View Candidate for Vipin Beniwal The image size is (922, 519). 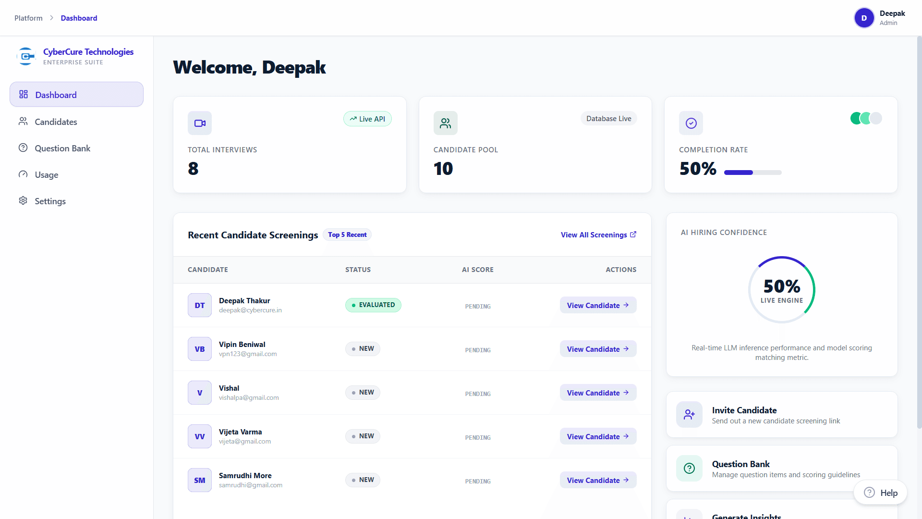coord(598,349)
